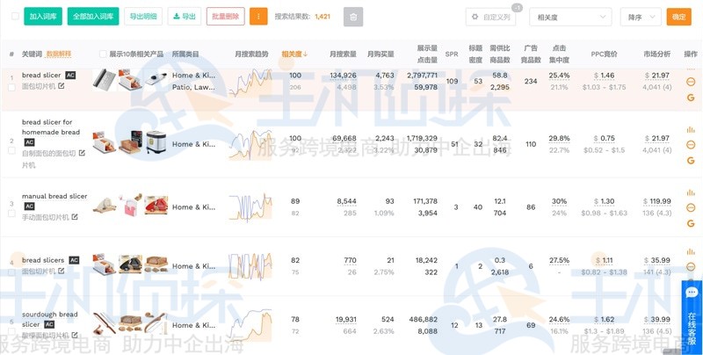Expand the 相关度 sort field dropdown
703x355 pixels.
tap(570, 17)
